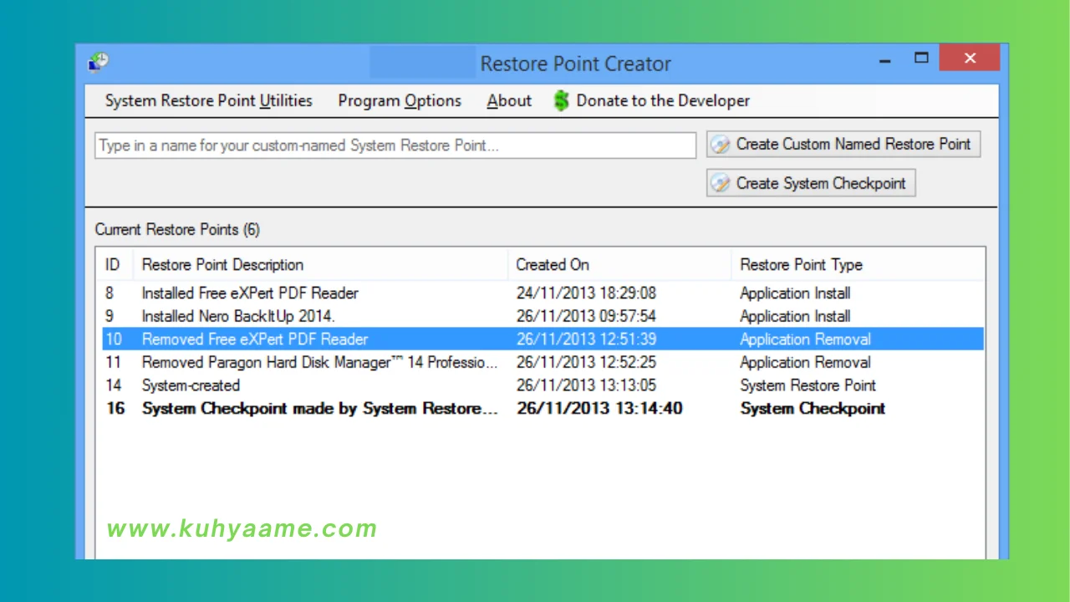Click the green dollar Donate icon
Screen dimensions: 1070x602
point(562,101)
